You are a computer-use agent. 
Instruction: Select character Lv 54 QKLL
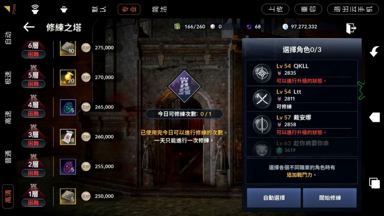coord(302,73)
